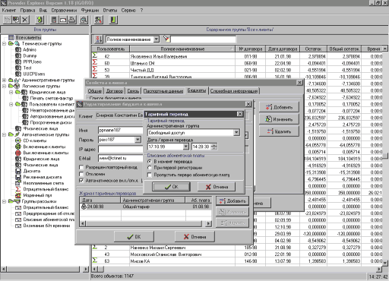
Task: Click the Имя field containing ppname187
Action: click(120, 130)
